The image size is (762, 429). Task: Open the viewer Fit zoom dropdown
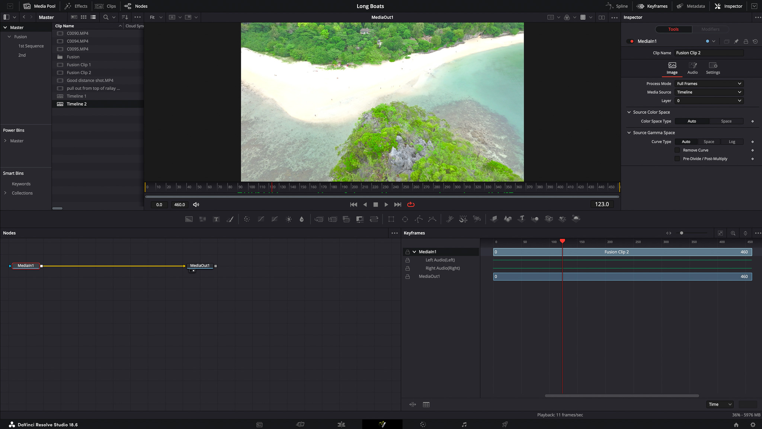[x=156, y=17]
